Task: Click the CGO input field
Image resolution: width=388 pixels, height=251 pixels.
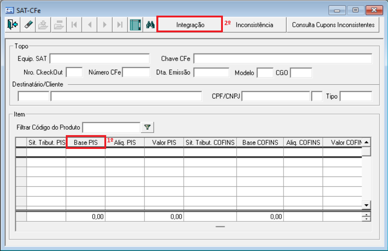Action: (301, 73)
